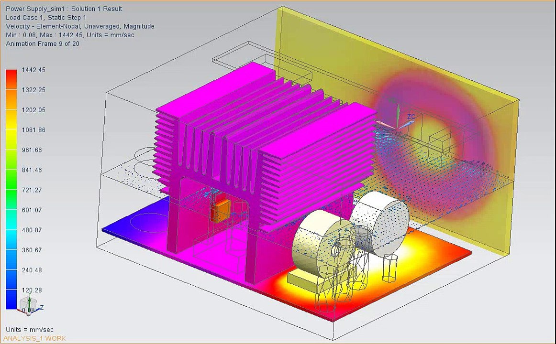Click legend value 841.46
The height and width of the screenshot is (344, 556).
(32, 170)
